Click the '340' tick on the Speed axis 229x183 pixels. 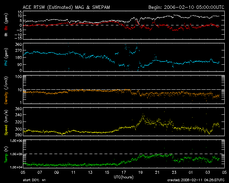pos(19,115)
